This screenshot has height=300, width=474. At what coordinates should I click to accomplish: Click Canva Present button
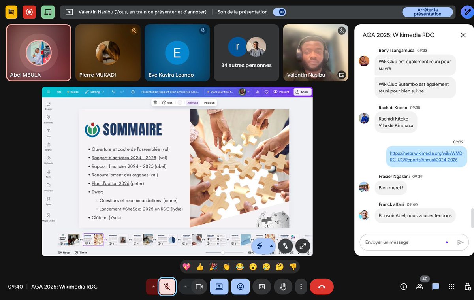(282, 92)
